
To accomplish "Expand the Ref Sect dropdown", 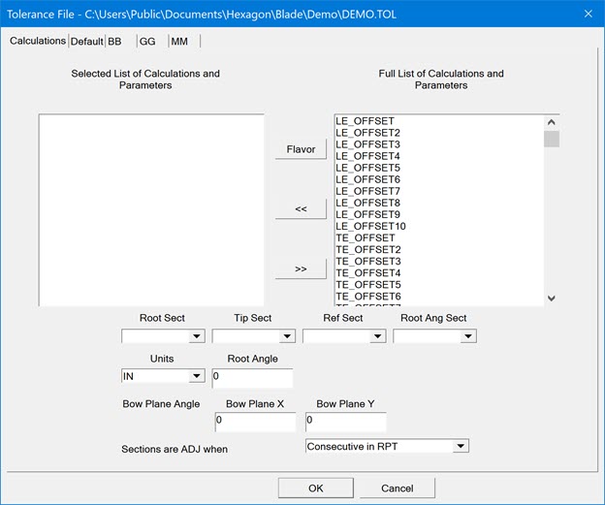I will pos(377,336).
